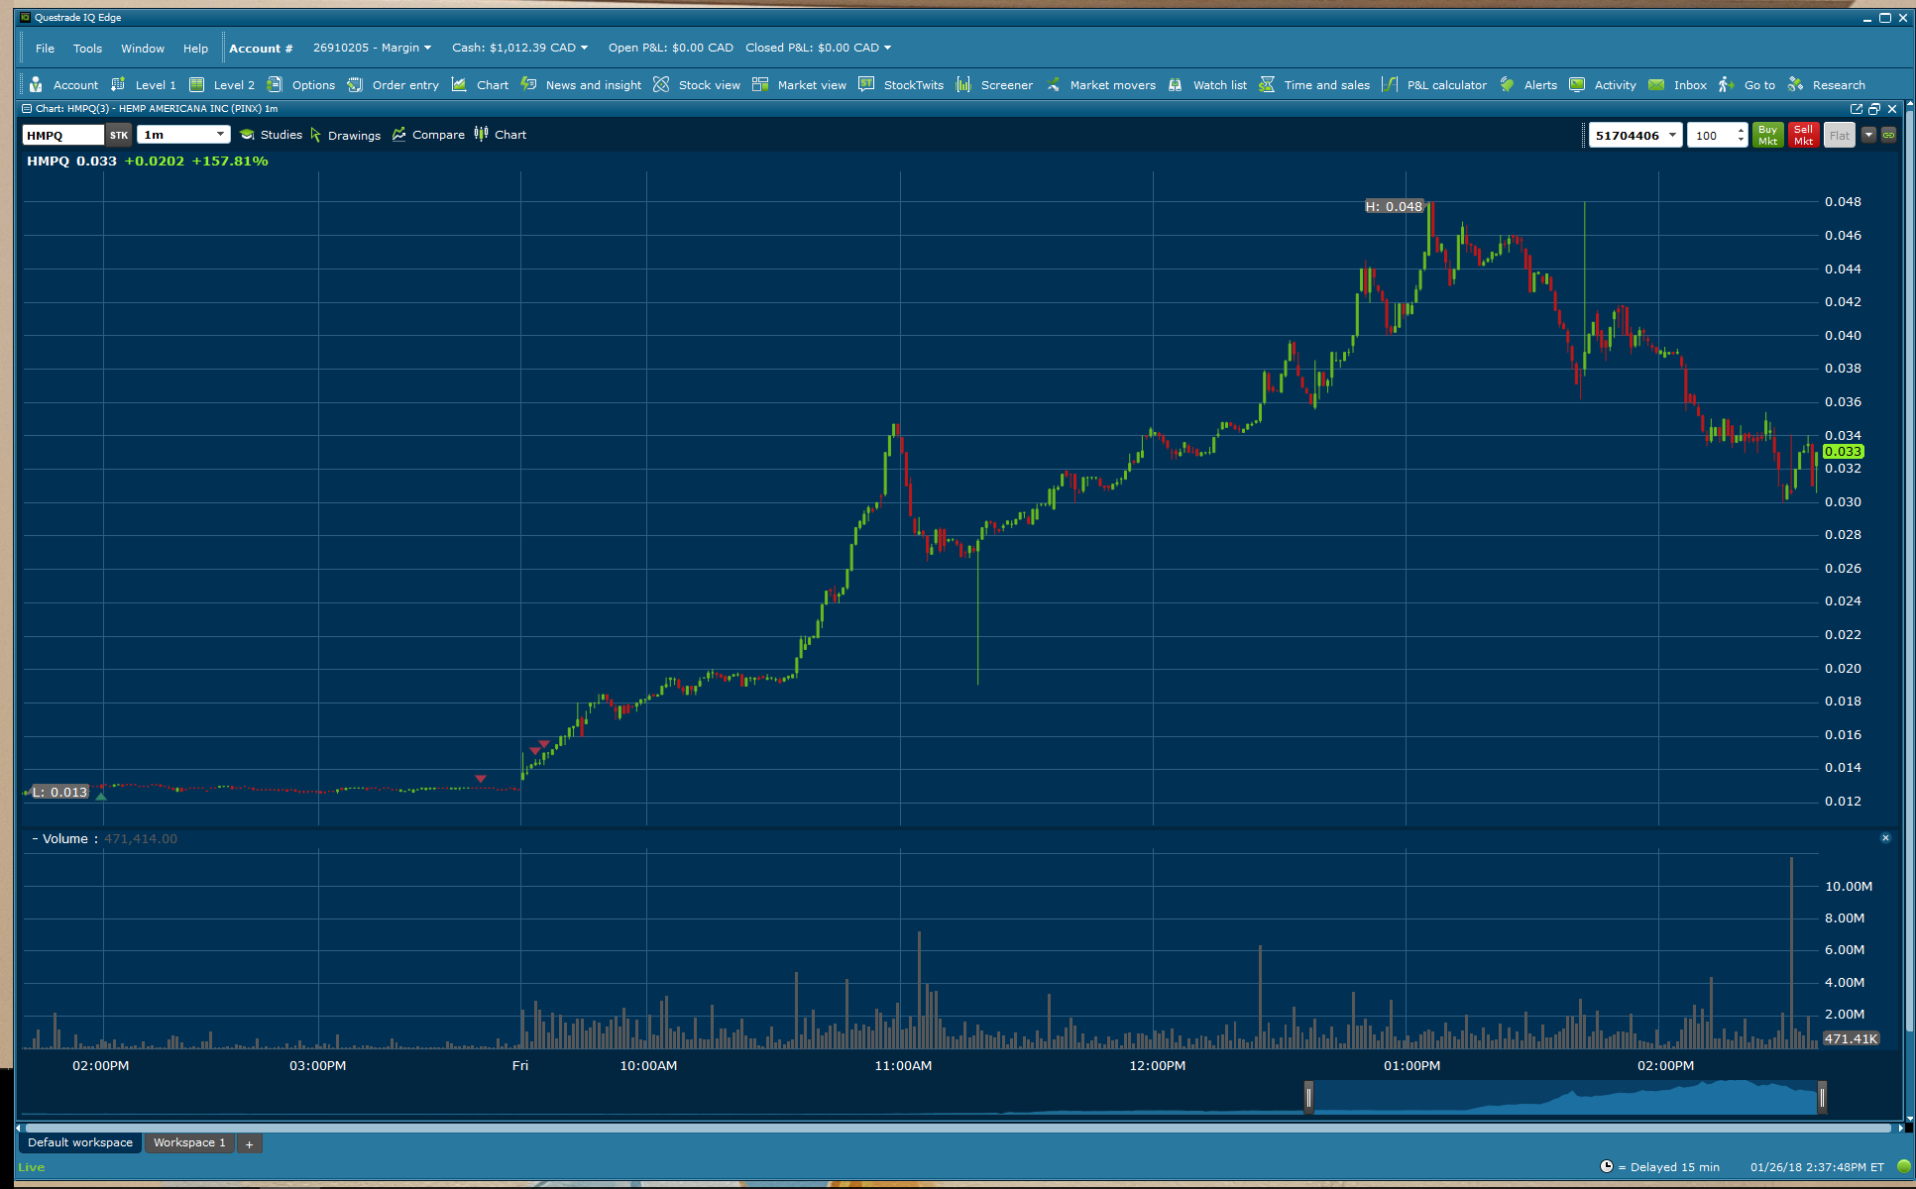This screenshot has height=1189, width=1916.
Task: Toggle the STK security type button
Action: [119, 136]
